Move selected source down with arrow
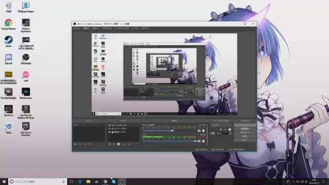 tap(129, 144)
